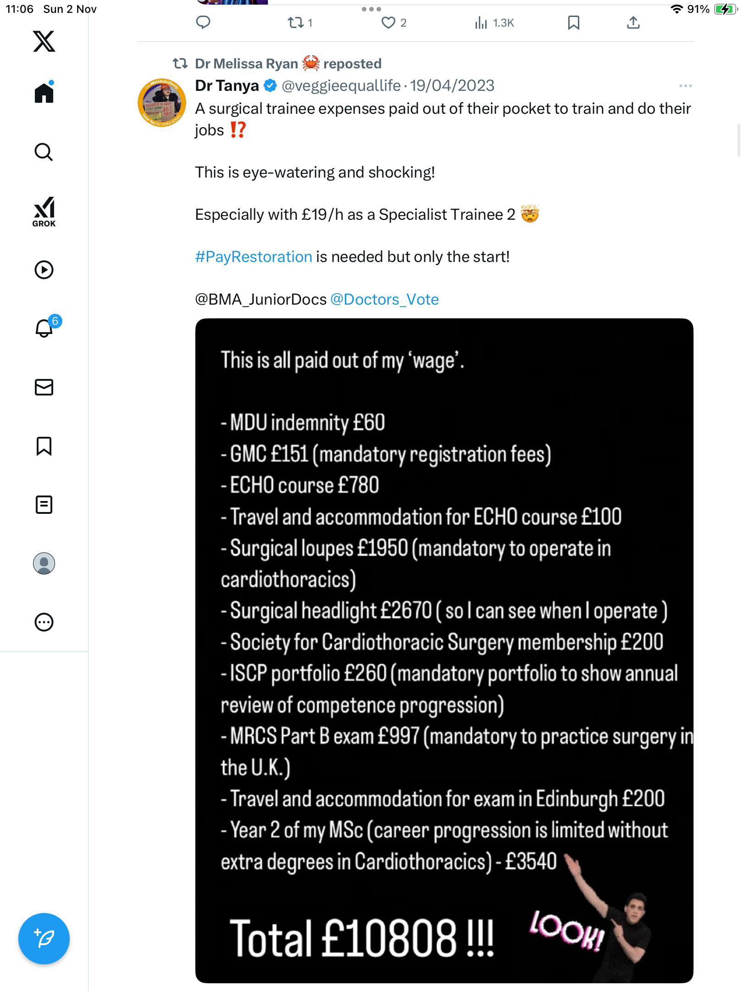Open options menu on Dr Tanya's post
Image resolution: width=743 pixels, height=991 pixels.
[685, 86]
